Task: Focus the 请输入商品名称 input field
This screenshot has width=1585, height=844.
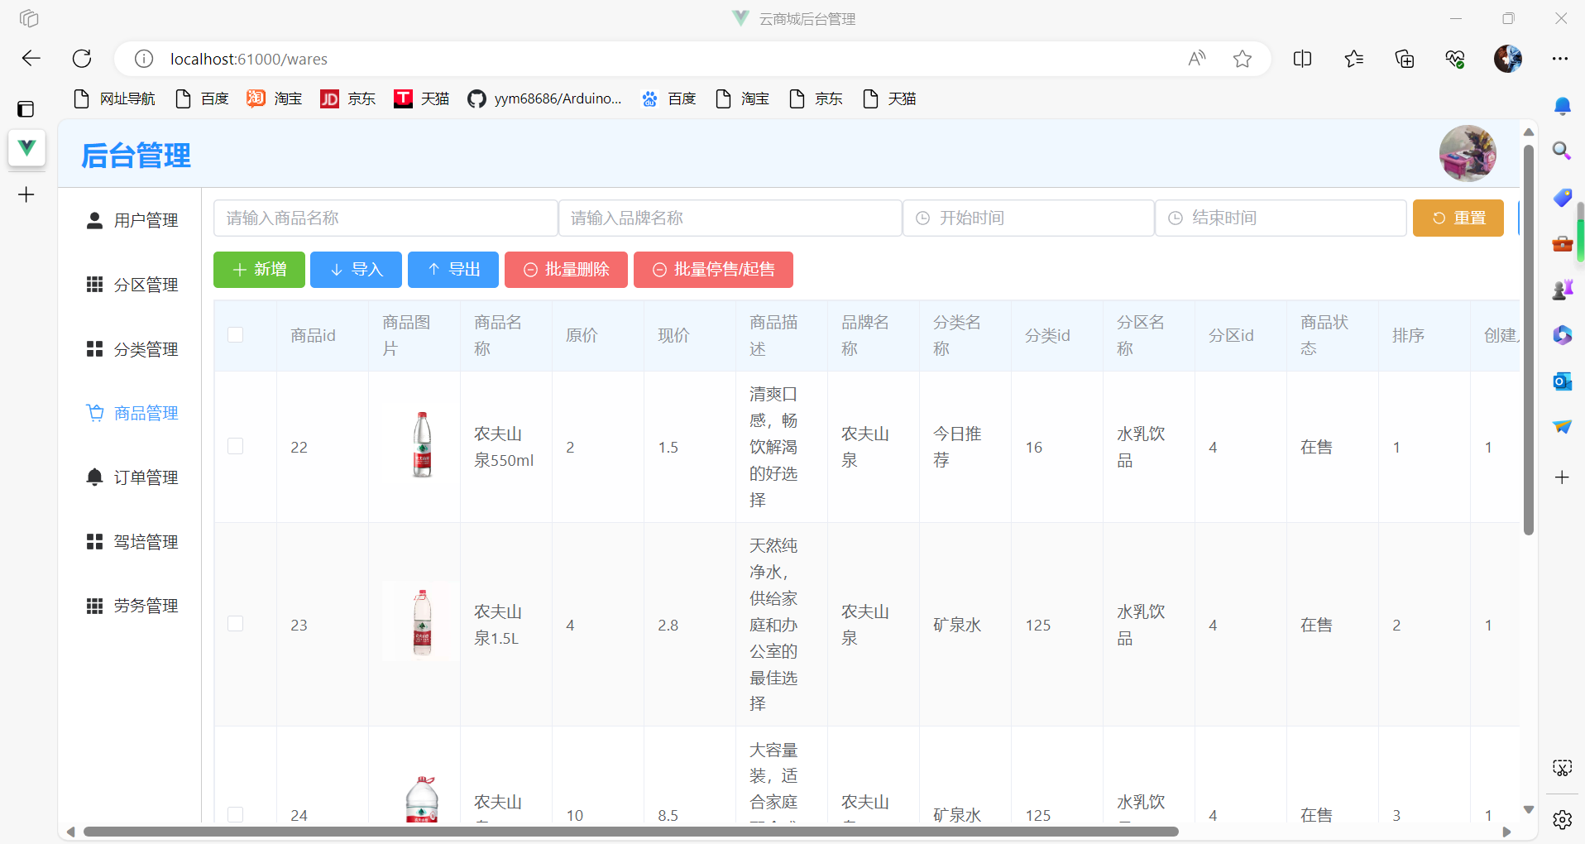Action: (385, 218)
